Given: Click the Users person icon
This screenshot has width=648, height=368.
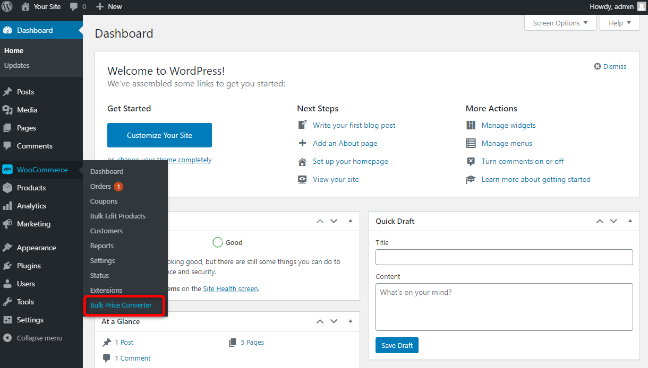Looking at the screenshot, I should pos(7,284).
